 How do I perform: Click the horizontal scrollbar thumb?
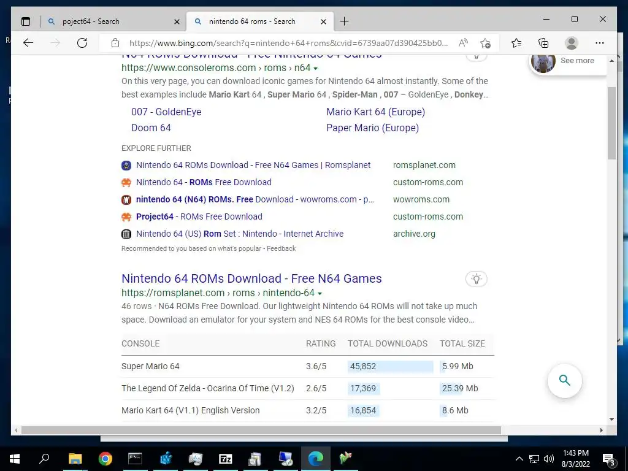[x=261, y=430]
